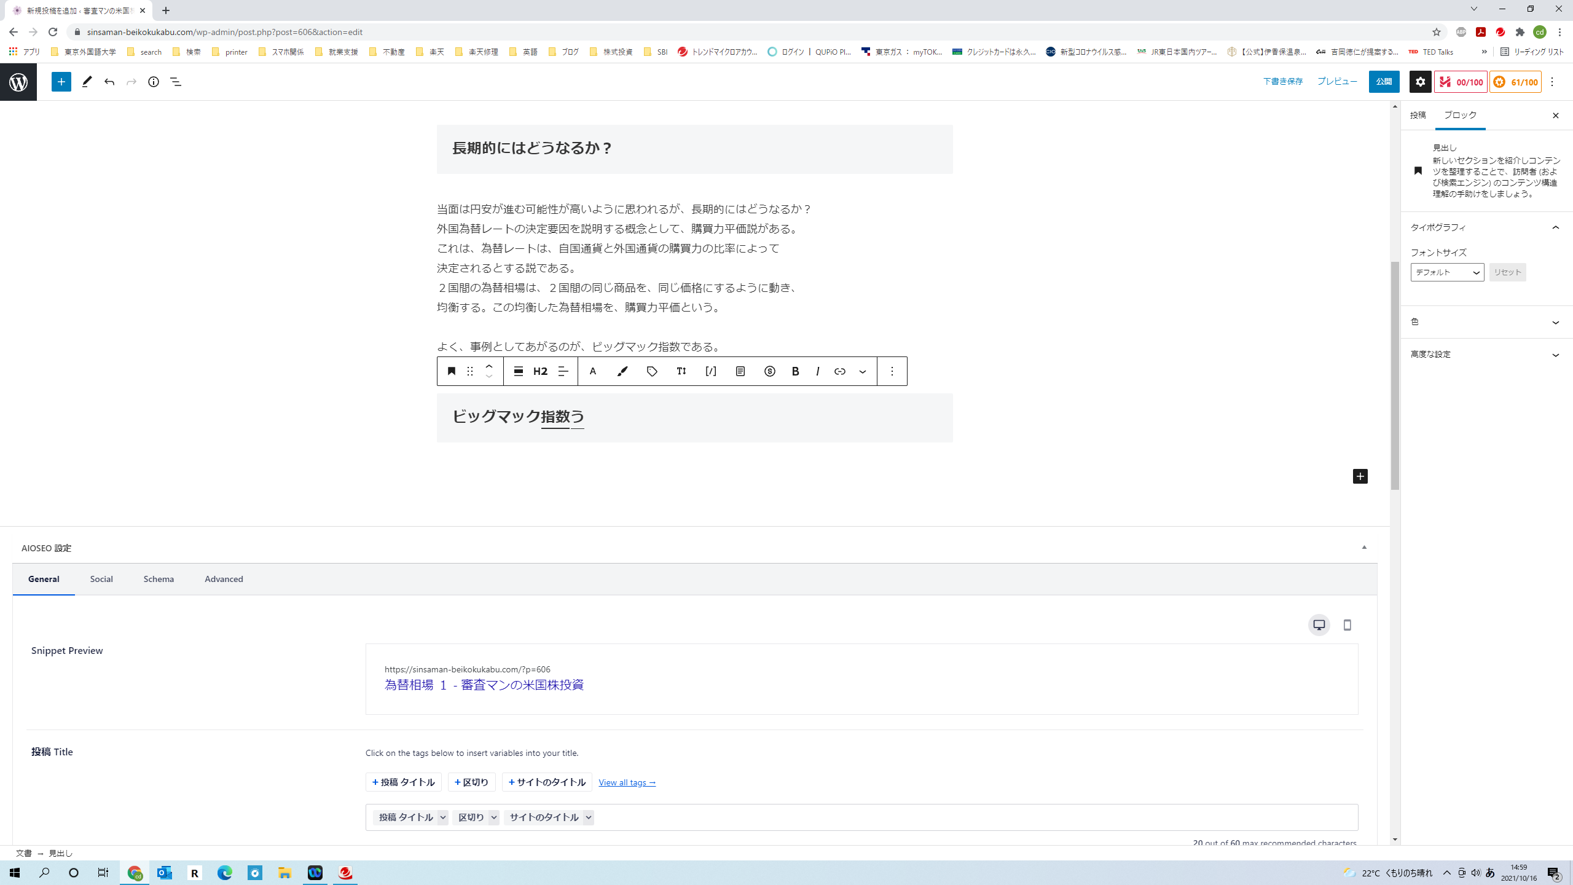Expand the 色 color panel
The image size is (1573, 885).
pyautogui.click(x=1486, y=322)
